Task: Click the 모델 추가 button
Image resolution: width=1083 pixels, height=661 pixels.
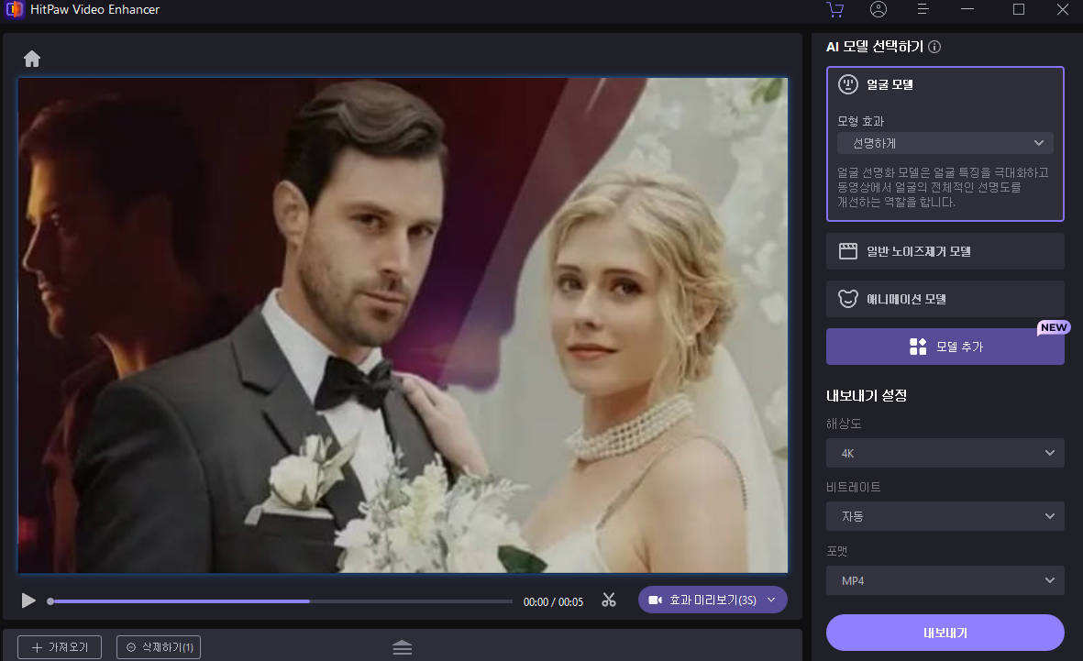Action: 945,347
